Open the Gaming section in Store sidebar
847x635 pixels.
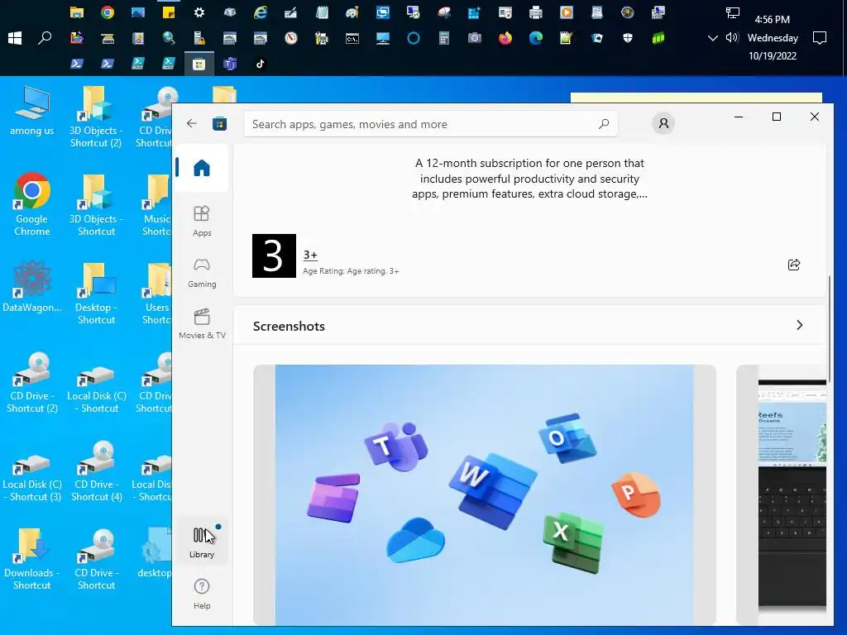point(202,272)
